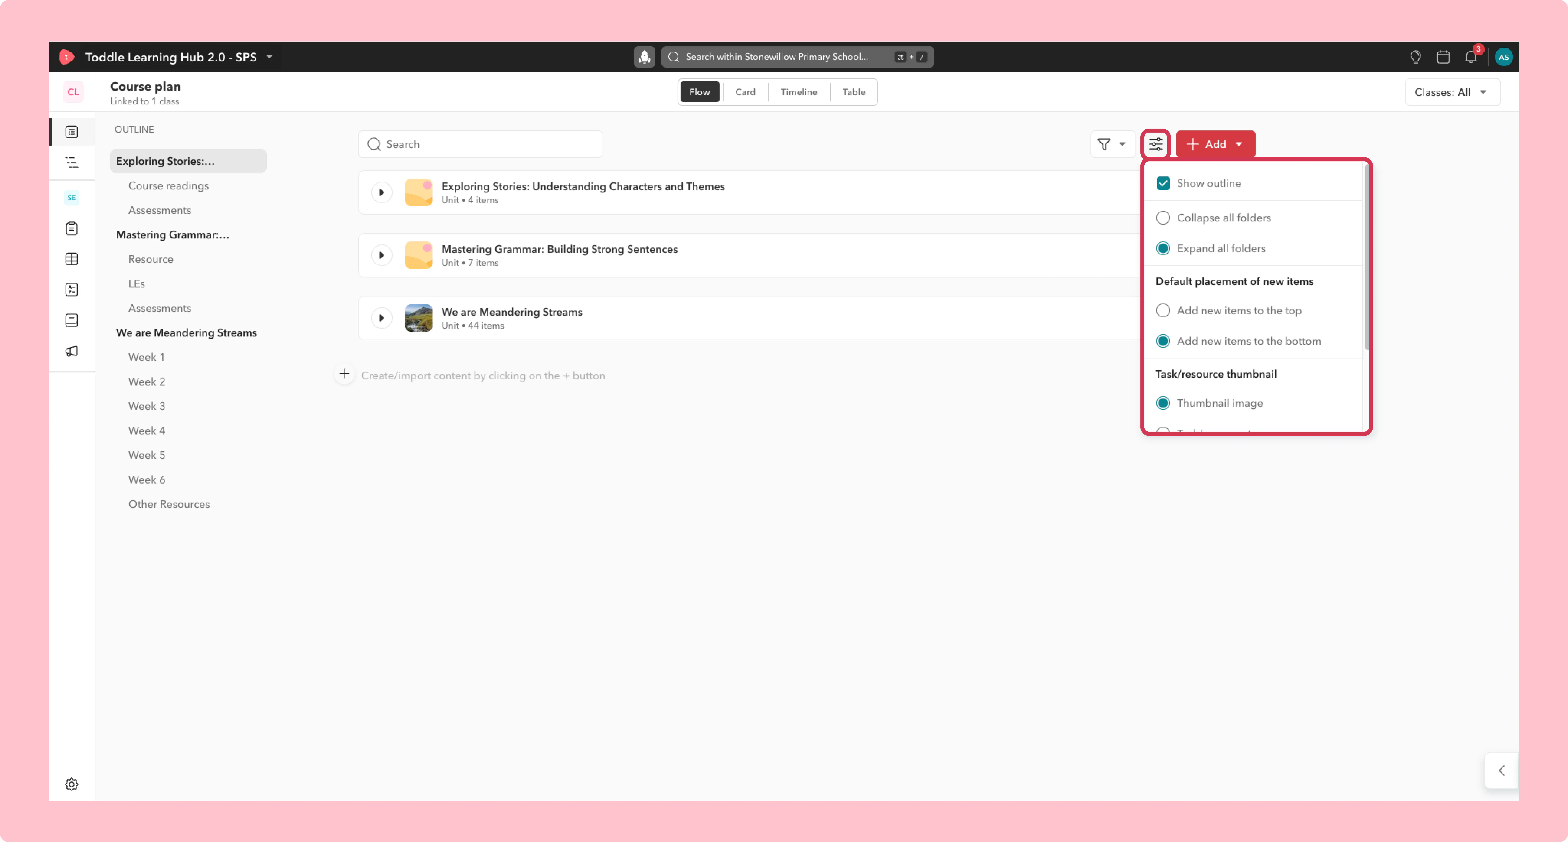Image resolution: width=1568 pixels, height=842 pixels.
Task: Click the collapse panel chevron at bottom right
Action: pyautogui.click(x=1501, y=770)
